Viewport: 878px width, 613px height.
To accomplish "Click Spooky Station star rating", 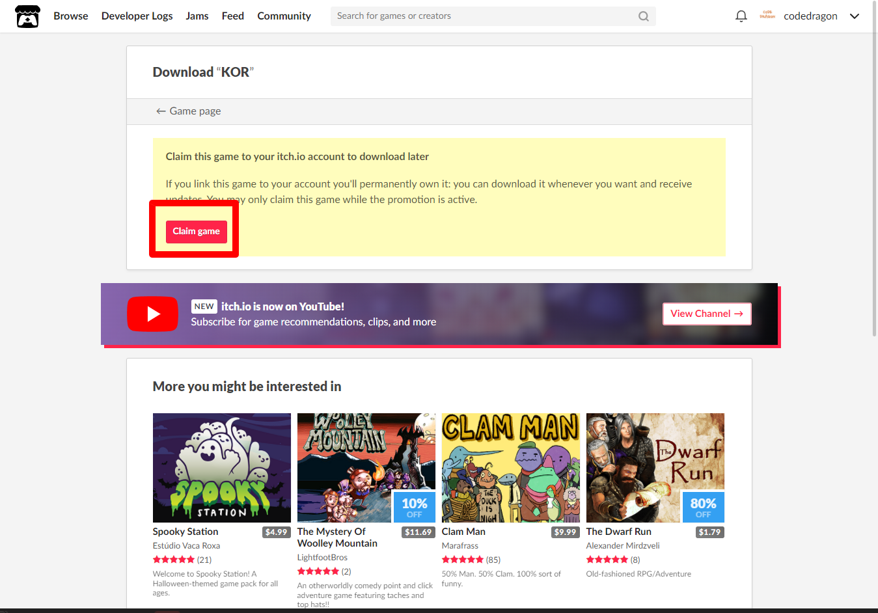I will [174, 560].
